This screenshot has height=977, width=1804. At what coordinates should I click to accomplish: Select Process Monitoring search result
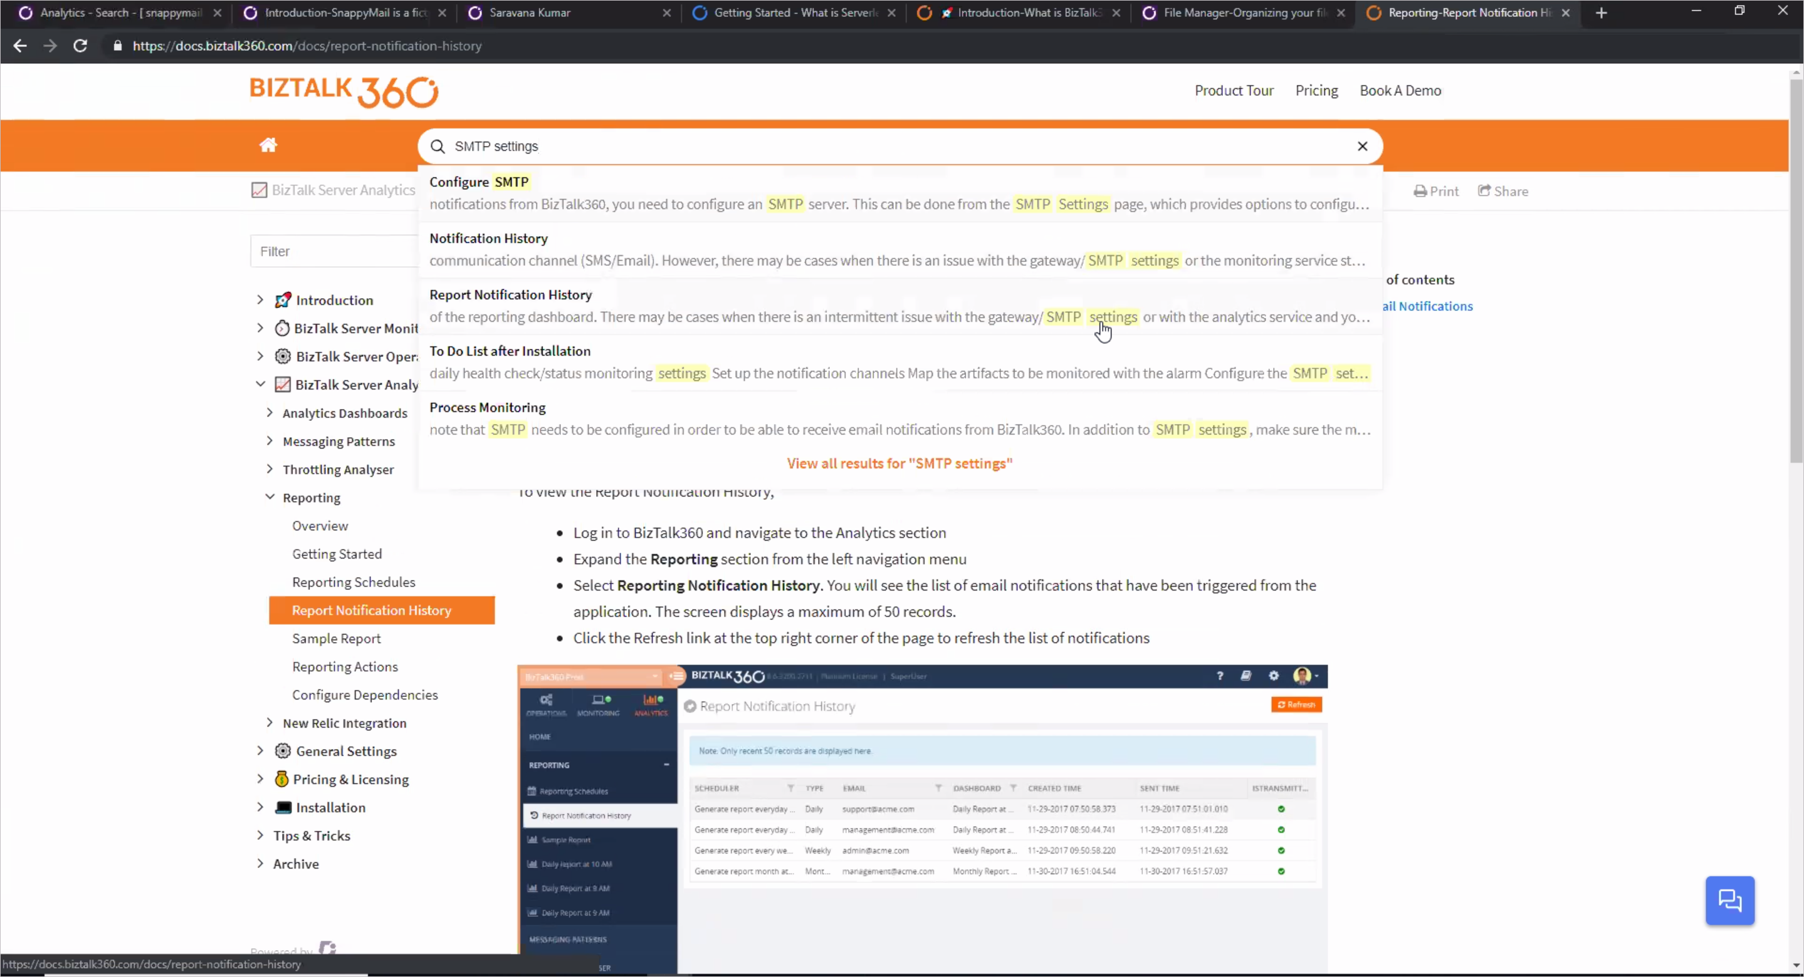tap(488, 406)
